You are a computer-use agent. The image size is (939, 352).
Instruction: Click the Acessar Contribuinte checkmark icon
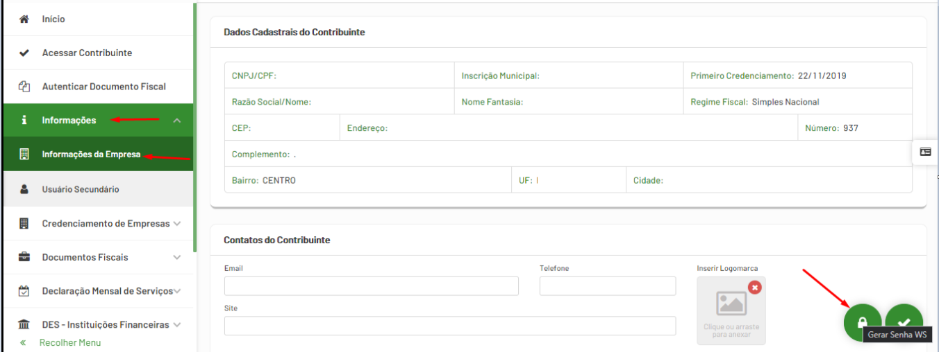click(x=24, y=53)
